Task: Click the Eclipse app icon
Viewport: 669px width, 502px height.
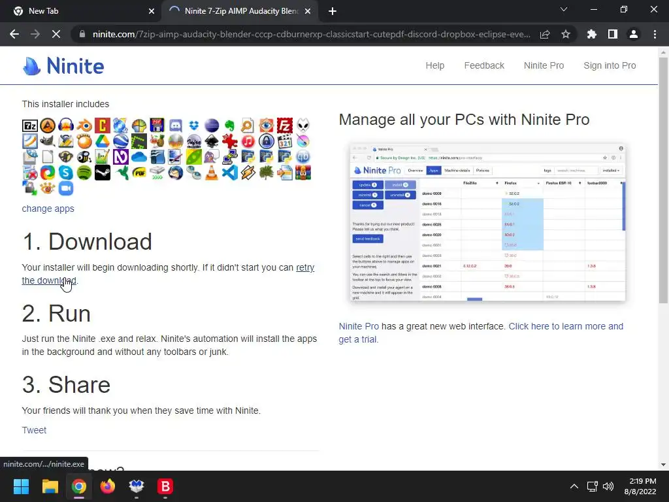Action: click(x=212, y=125)
